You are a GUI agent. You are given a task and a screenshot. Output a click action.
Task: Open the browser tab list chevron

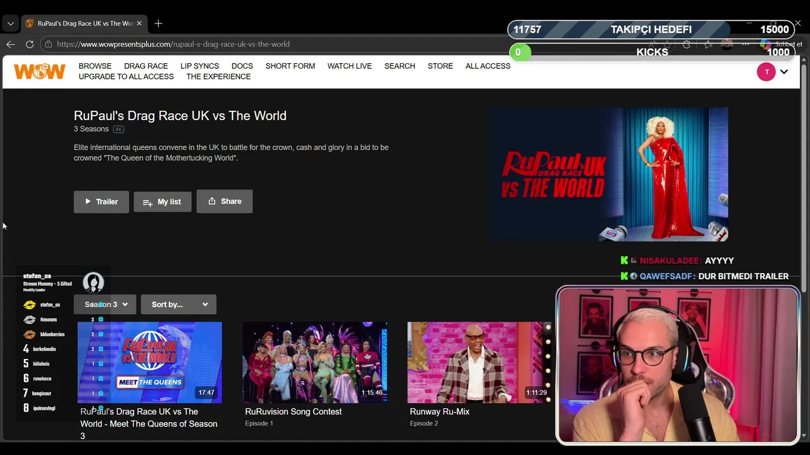tap(10, 23)
